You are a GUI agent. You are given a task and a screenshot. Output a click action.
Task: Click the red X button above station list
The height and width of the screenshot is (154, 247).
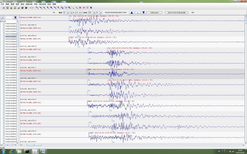click(x=3, y=17)
